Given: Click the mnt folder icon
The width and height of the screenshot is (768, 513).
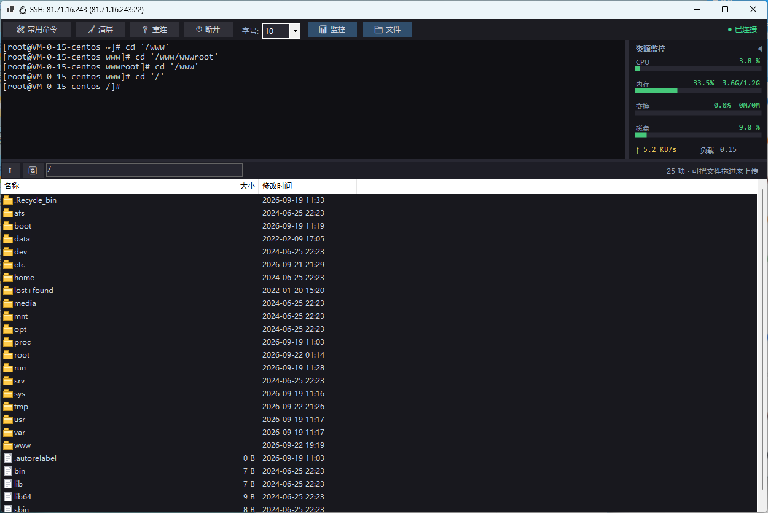Looking at the screenshot, I should [x=8, y=316].
